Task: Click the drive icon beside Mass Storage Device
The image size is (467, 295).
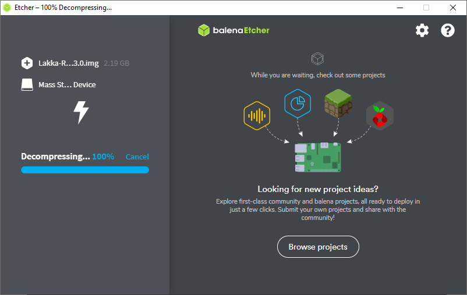Action: 27,85
